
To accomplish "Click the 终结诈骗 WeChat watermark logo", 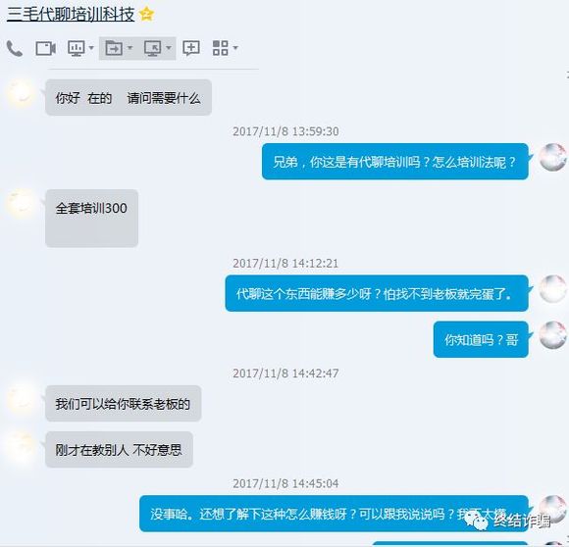I will [508, 522].
